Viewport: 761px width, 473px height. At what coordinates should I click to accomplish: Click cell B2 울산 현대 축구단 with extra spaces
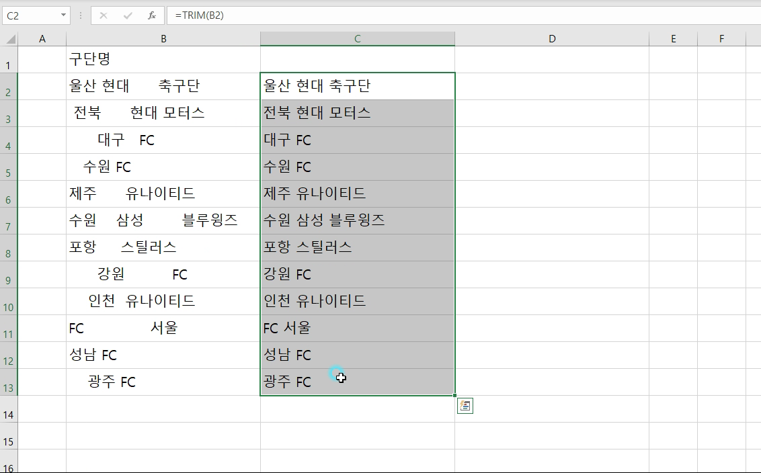[x=163, y=87]
